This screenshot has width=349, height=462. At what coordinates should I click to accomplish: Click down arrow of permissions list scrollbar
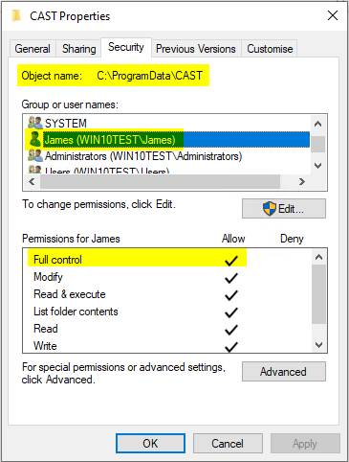click(x=318, y=344)
